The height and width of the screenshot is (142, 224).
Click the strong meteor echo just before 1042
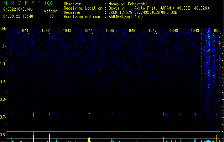click(33, 114)
